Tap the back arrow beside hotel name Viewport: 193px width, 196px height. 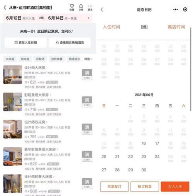5,8
